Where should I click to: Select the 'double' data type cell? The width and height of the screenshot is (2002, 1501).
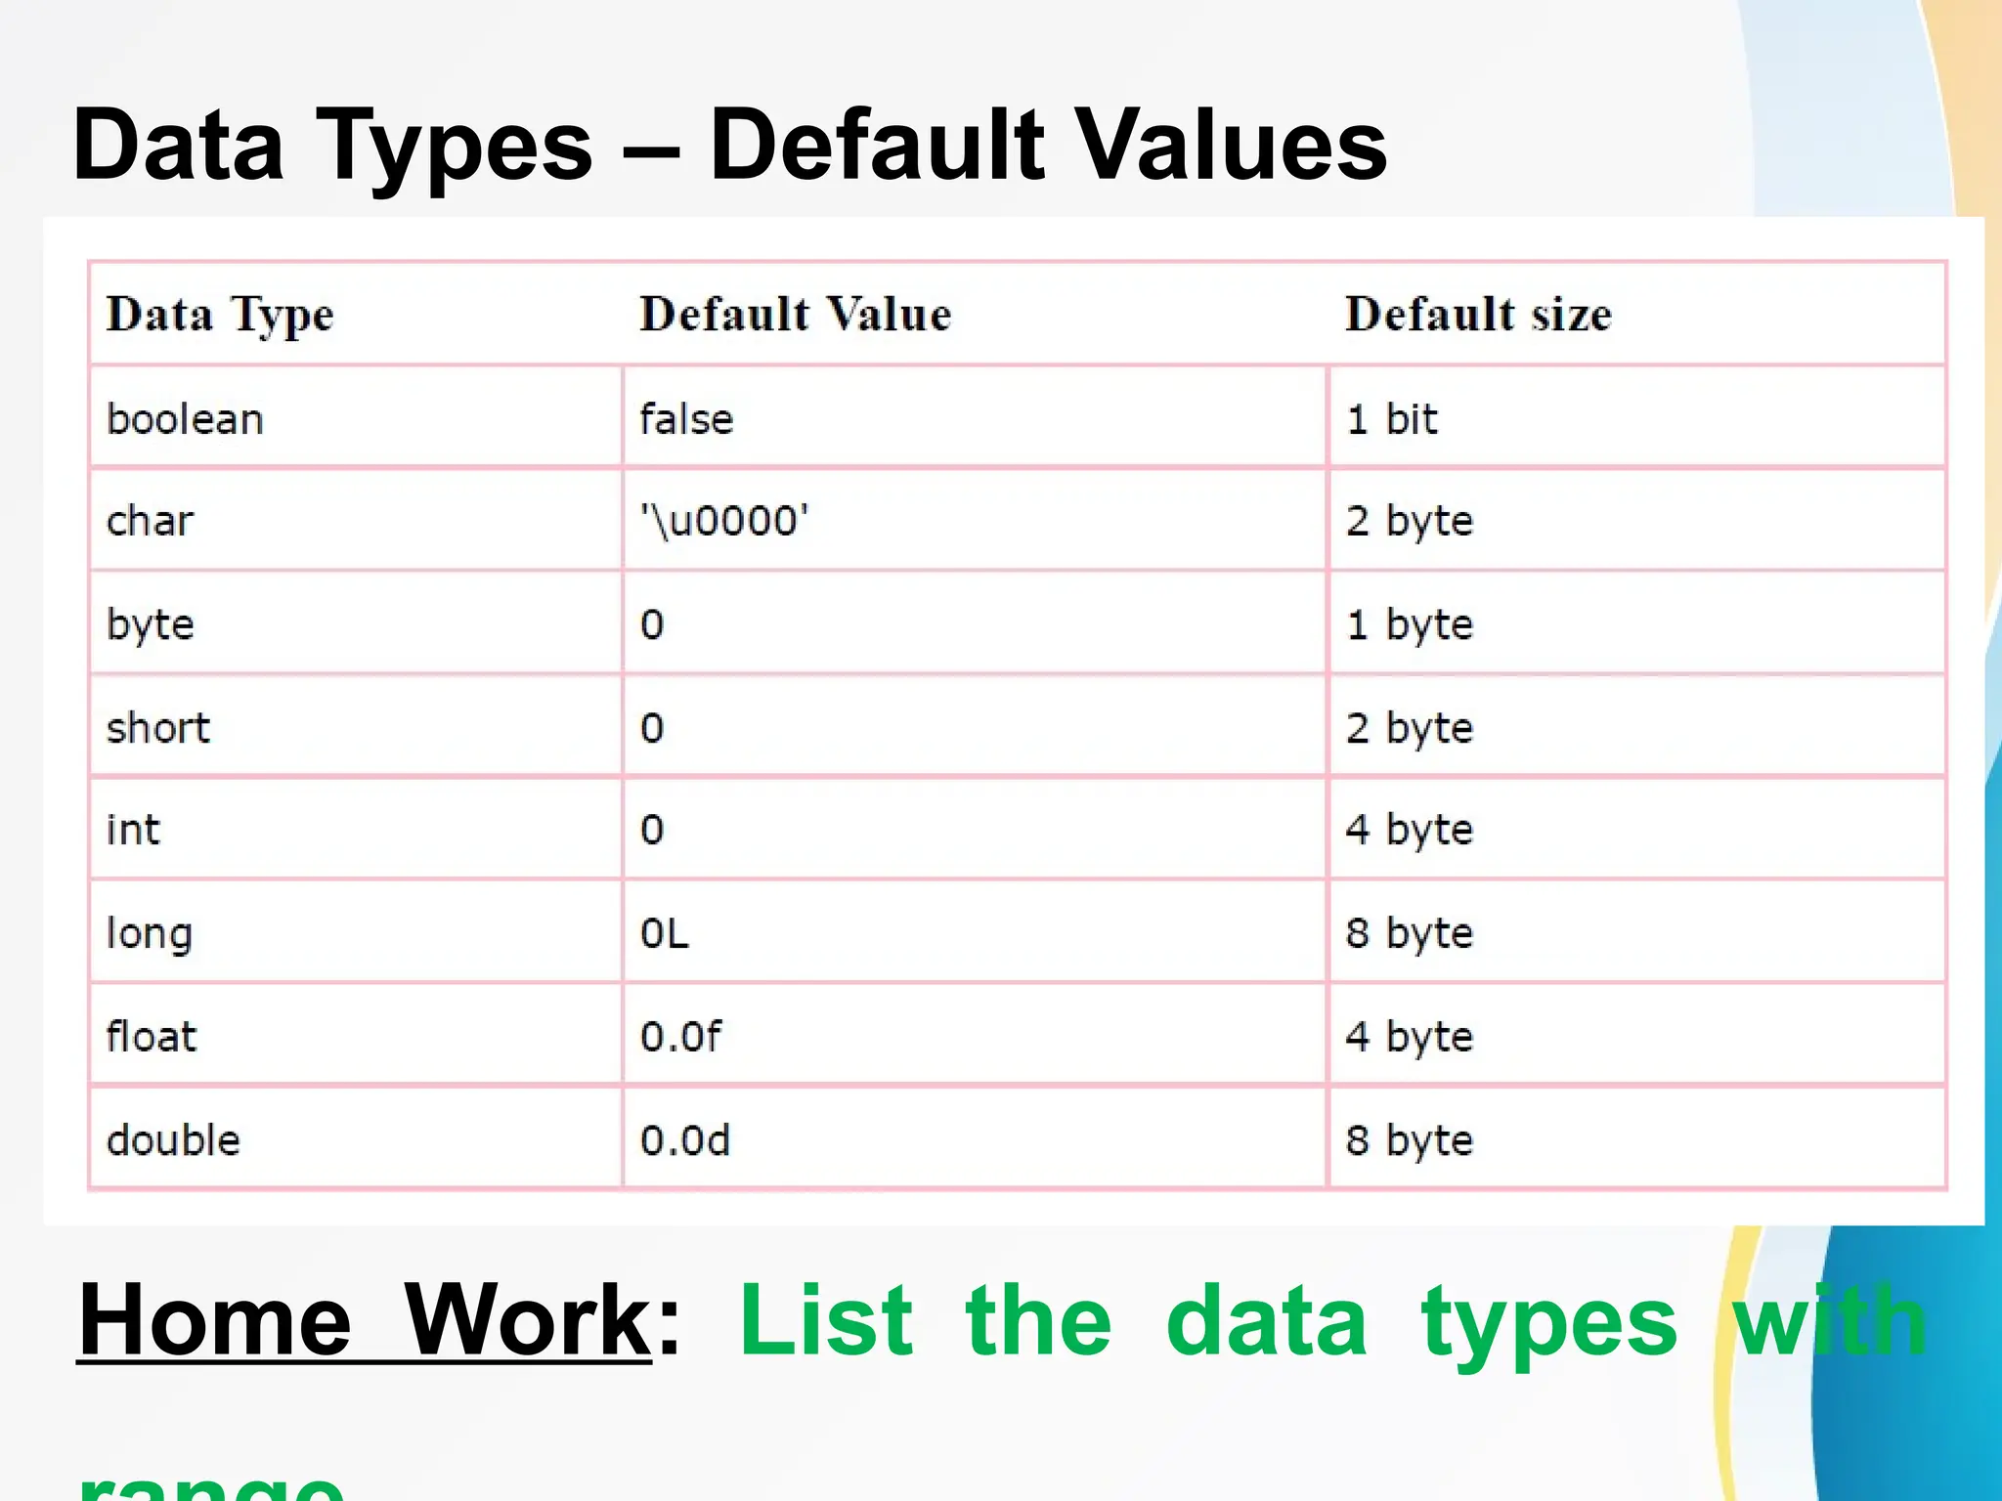click(173, 1140)
